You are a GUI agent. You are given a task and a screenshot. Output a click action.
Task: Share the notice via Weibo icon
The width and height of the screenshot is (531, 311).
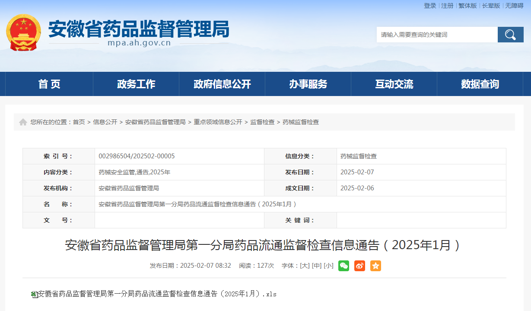pyautogui.click(x=359, y=266)
